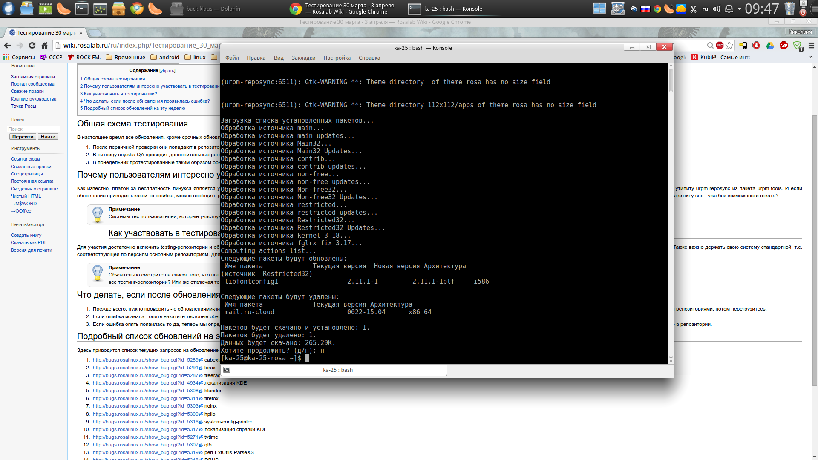Launch Konsole from the panel launcher
This screenshot has height=460, width=818.
pos(82,9)
